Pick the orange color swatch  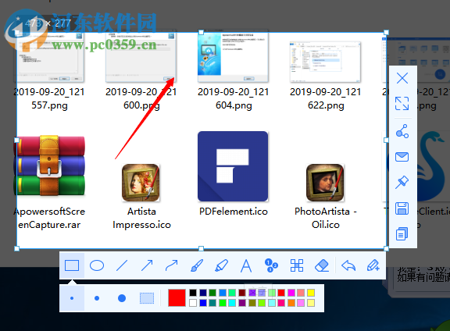[x=291, y=303]
